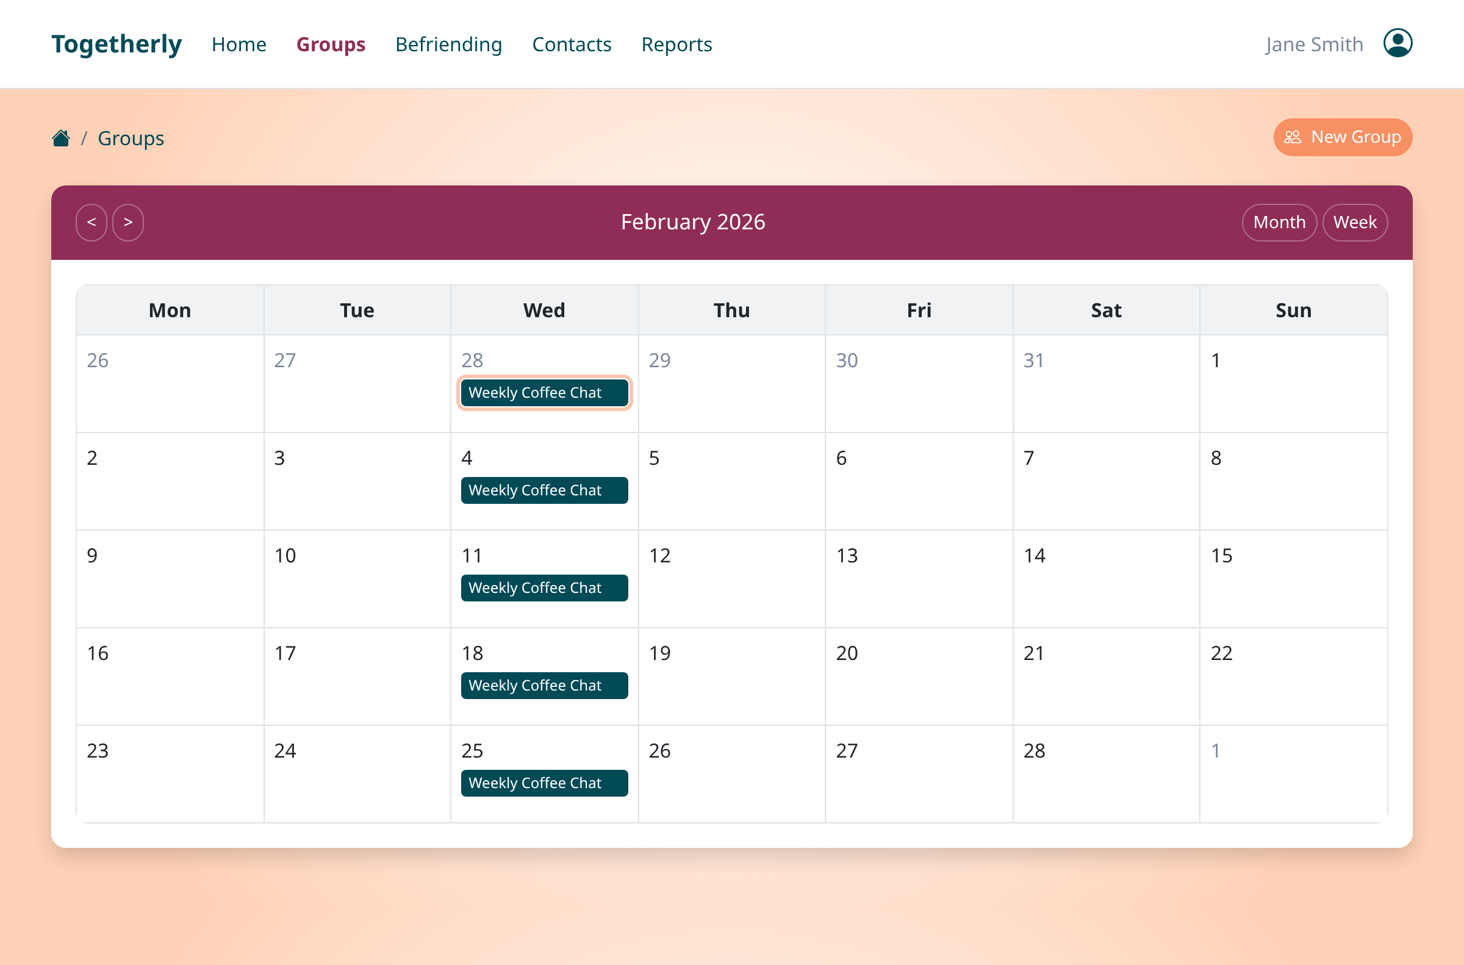Select day 7 on Saturday
This screenshot has height=965, width=1464.
pos(1107,481)
